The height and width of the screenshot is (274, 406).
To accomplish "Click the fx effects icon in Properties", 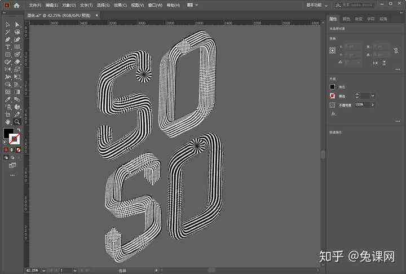I will [333, 114].
